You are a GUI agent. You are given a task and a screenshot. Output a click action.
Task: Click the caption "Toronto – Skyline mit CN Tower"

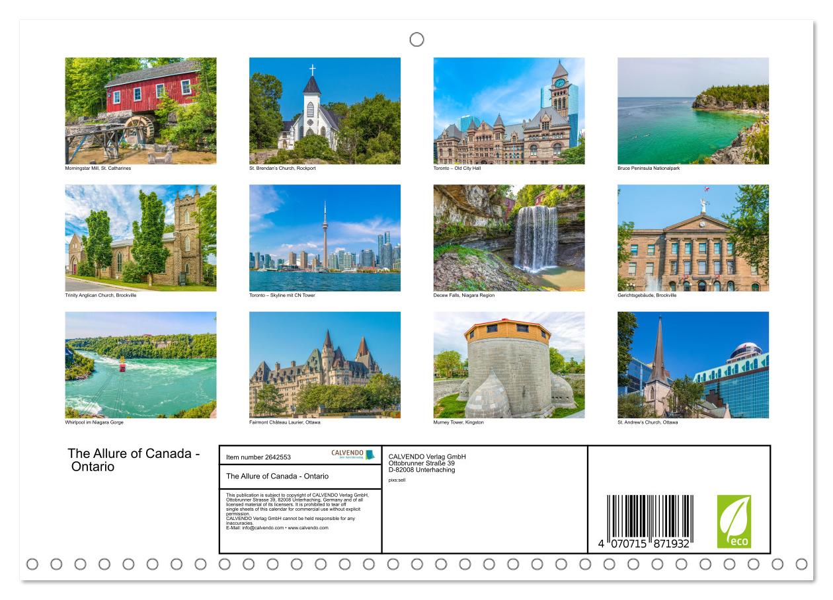click(x=282, y=295)
